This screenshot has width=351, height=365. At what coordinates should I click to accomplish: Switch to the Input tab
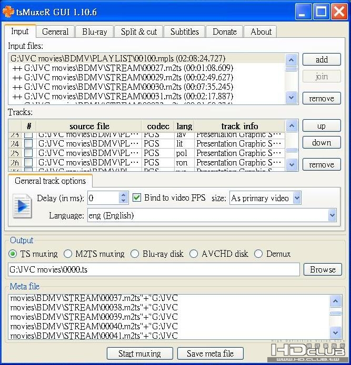pos(20,32)
